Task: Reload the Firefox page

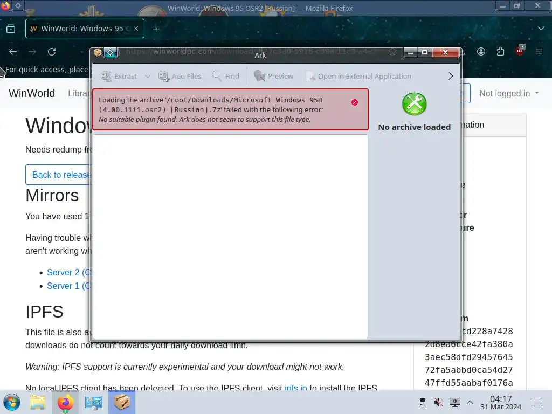Action: point(52,52)
